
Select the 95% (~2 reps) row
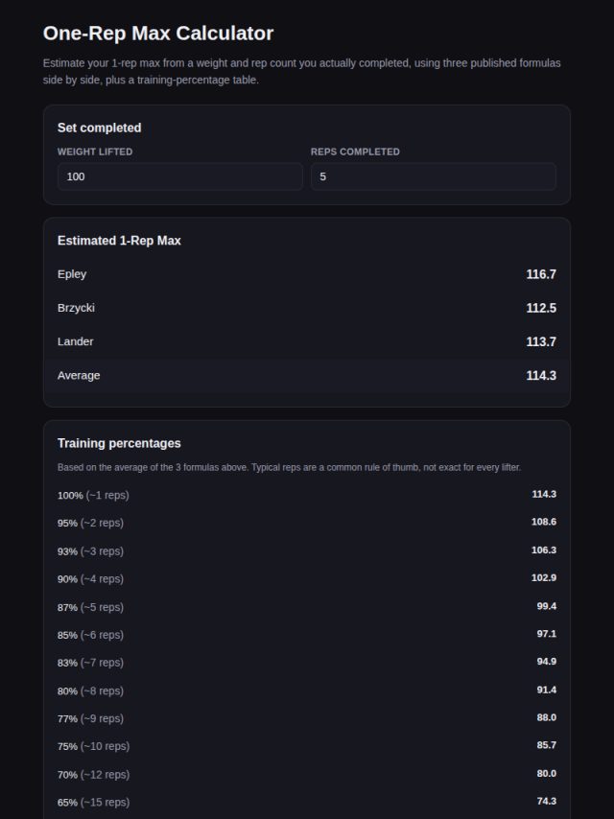click(x=307, y=523)
